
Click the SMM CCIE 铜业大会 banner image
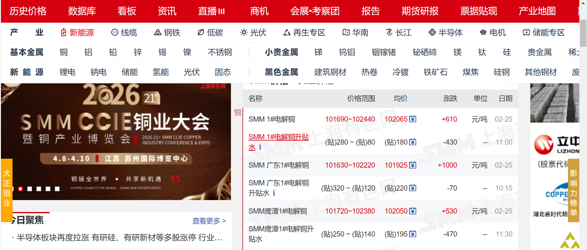pyautogui.click(x=116, y=135)
